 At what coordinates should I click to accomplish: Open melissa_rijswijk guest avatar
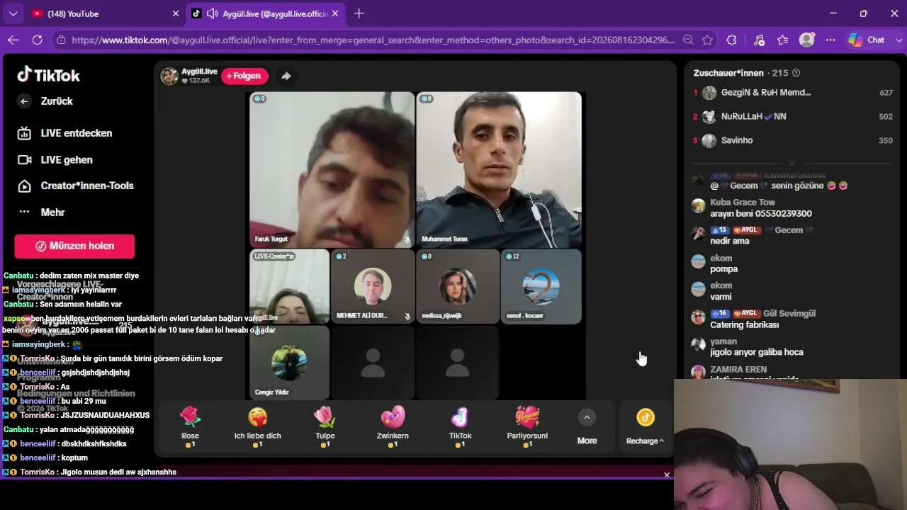pyautogui.click(x=457, y=286)
